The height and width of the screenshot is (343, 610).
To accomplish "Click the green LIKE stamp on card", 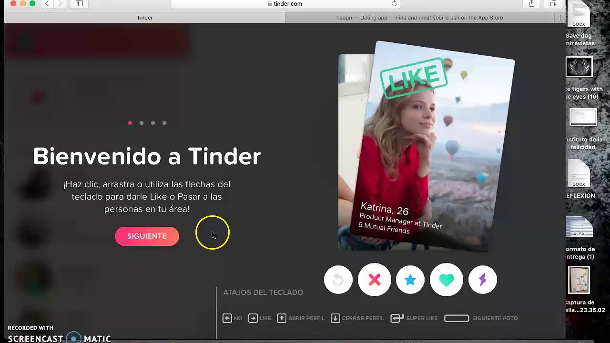I will pos(414,78).
